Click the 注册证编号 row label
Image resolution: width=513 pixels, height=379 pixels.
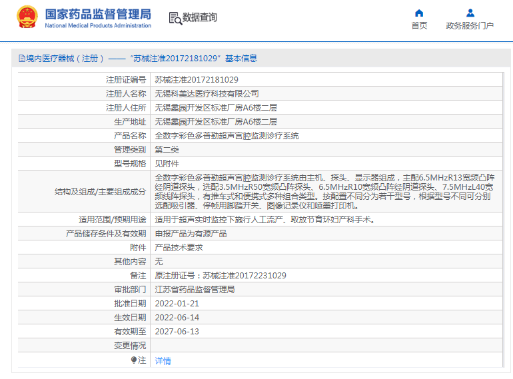[x=126, y=79]
